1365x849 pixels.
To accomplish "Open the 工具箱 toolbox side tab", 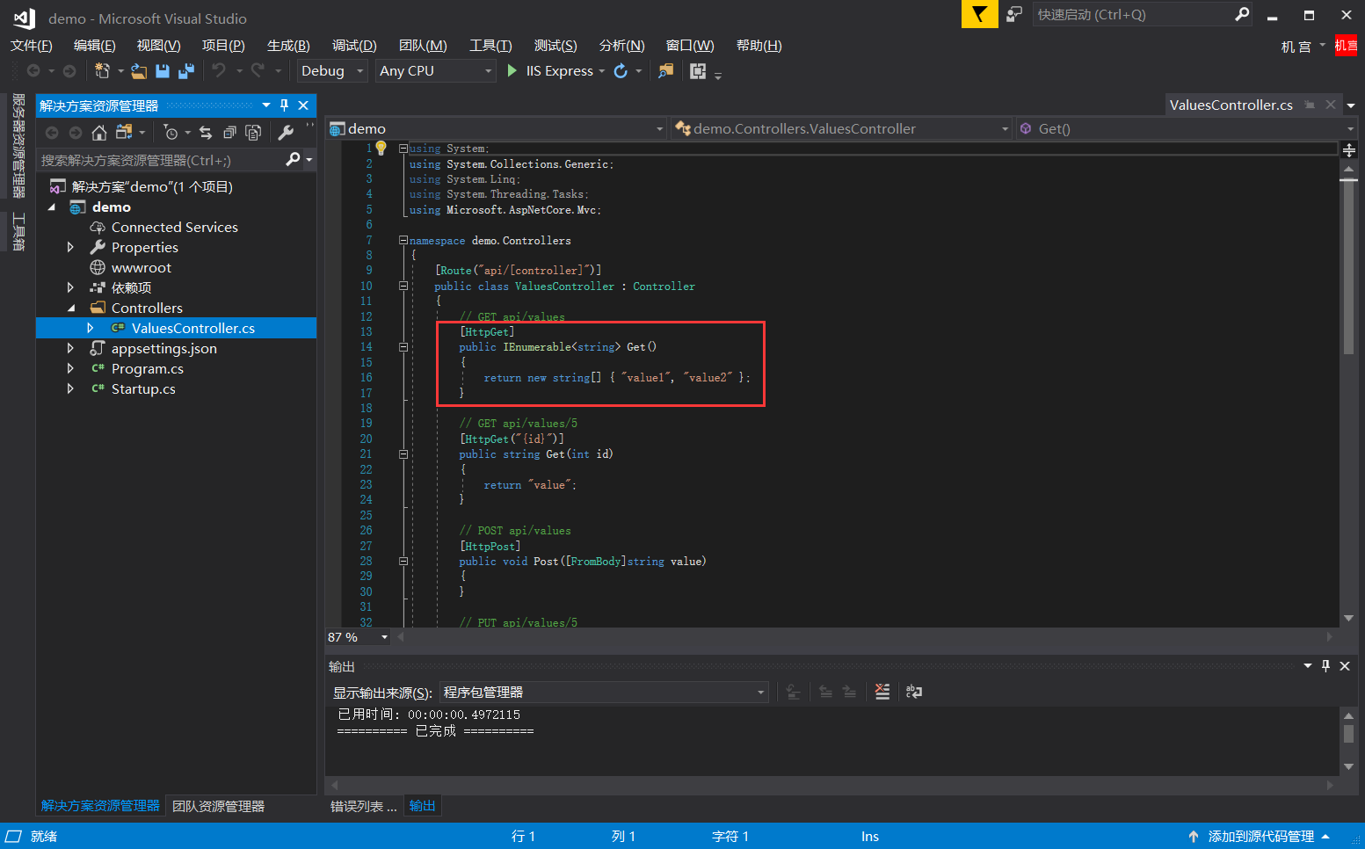I will 18,232.
